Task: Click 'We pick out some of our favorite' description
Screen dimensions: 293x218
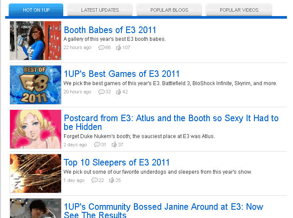Action: click(x=157, y=172)
